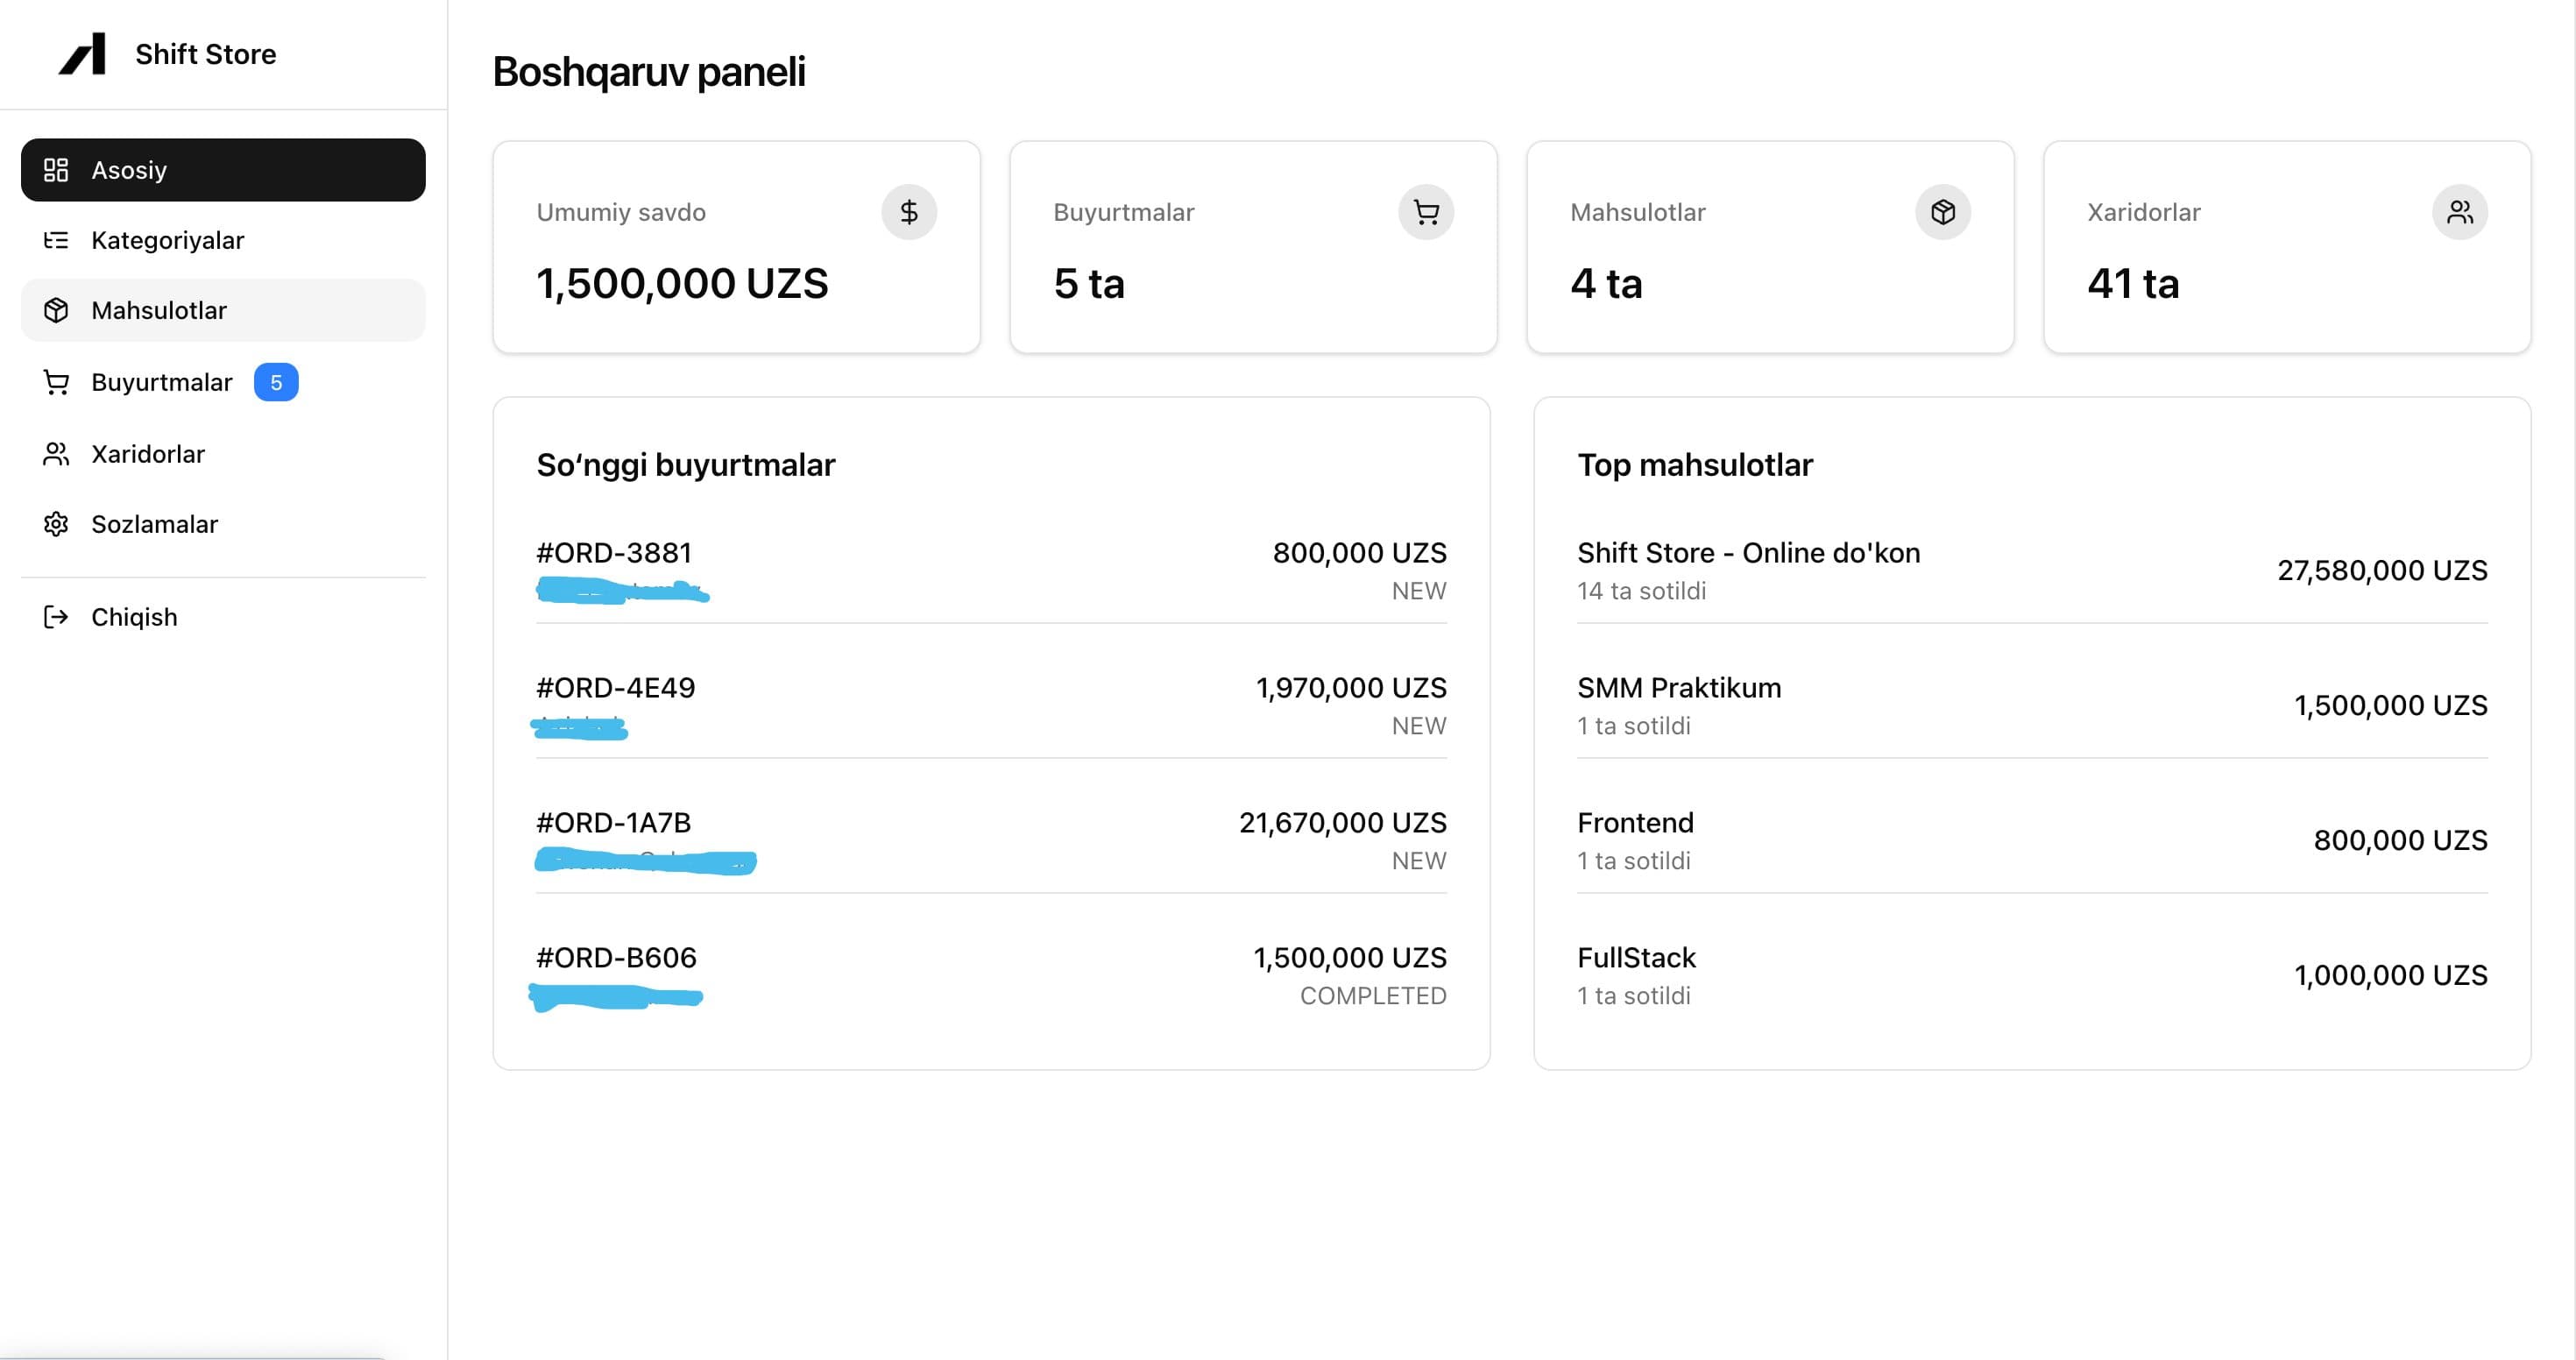The image size is (2576, 1360).
Task: Click the logout icon beside Chiqish
Action: point(56,617)
